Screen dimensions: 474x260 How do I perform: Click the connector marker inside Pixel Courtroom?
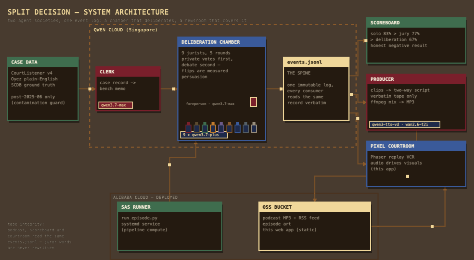click(x=408, y=177)
